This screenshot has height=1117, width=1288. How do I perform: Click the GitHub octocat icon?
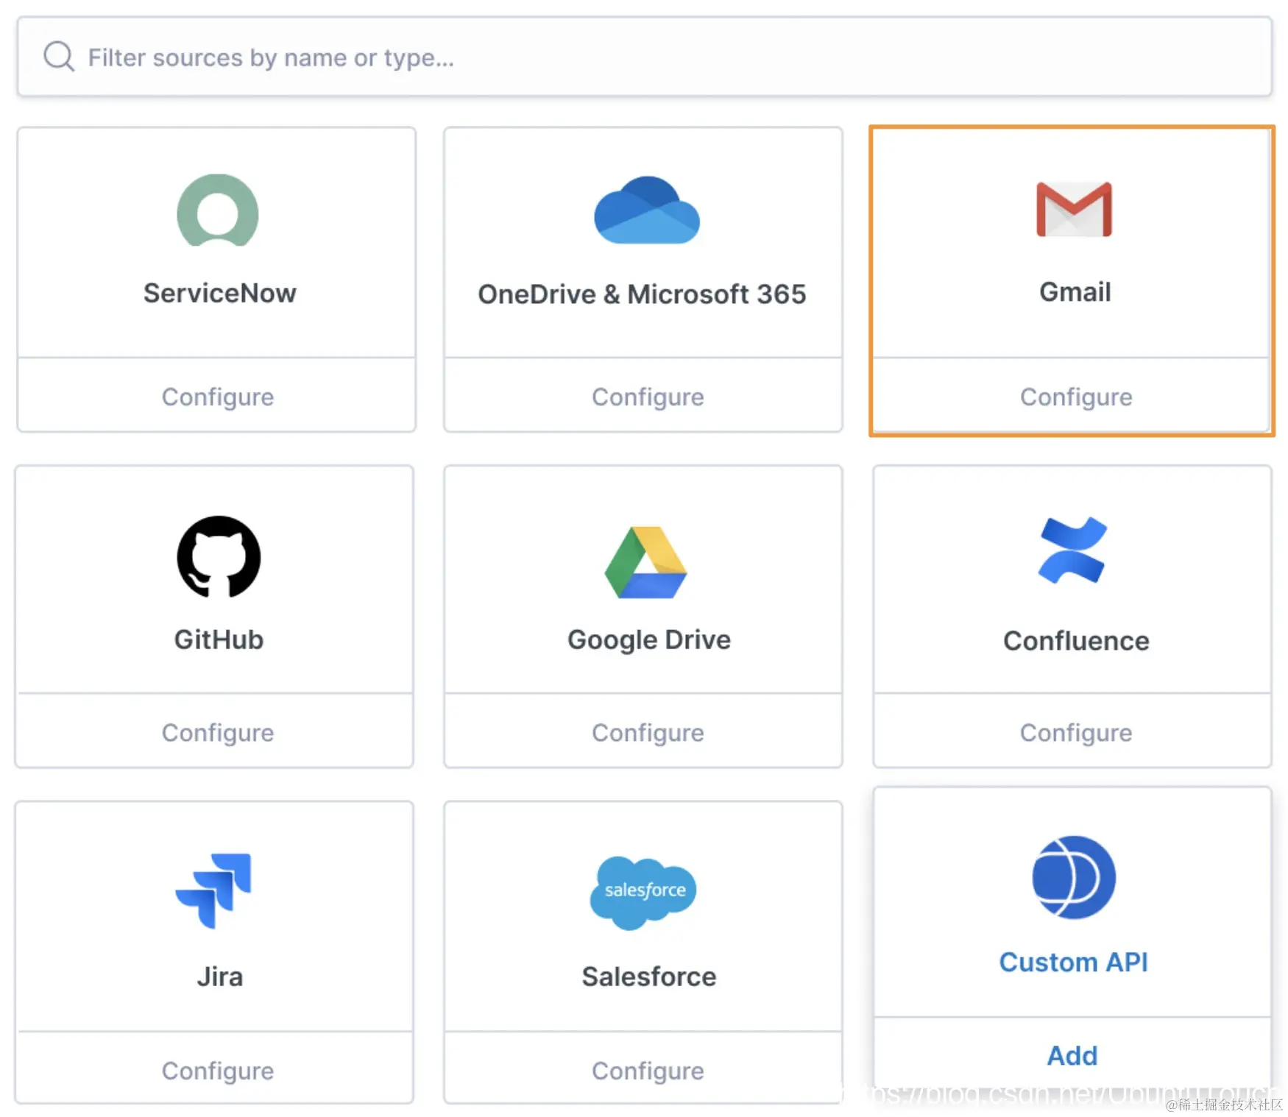[219, 557]
